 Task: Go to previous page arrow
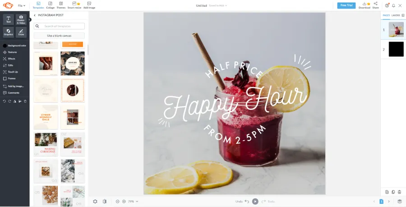[374, 201]
